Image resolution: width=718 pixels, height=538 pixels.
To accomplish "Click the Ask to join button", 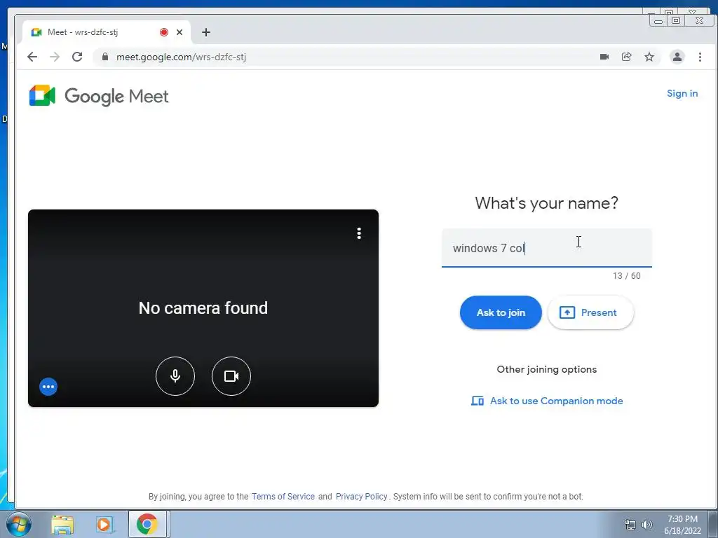I will (501, 312).
